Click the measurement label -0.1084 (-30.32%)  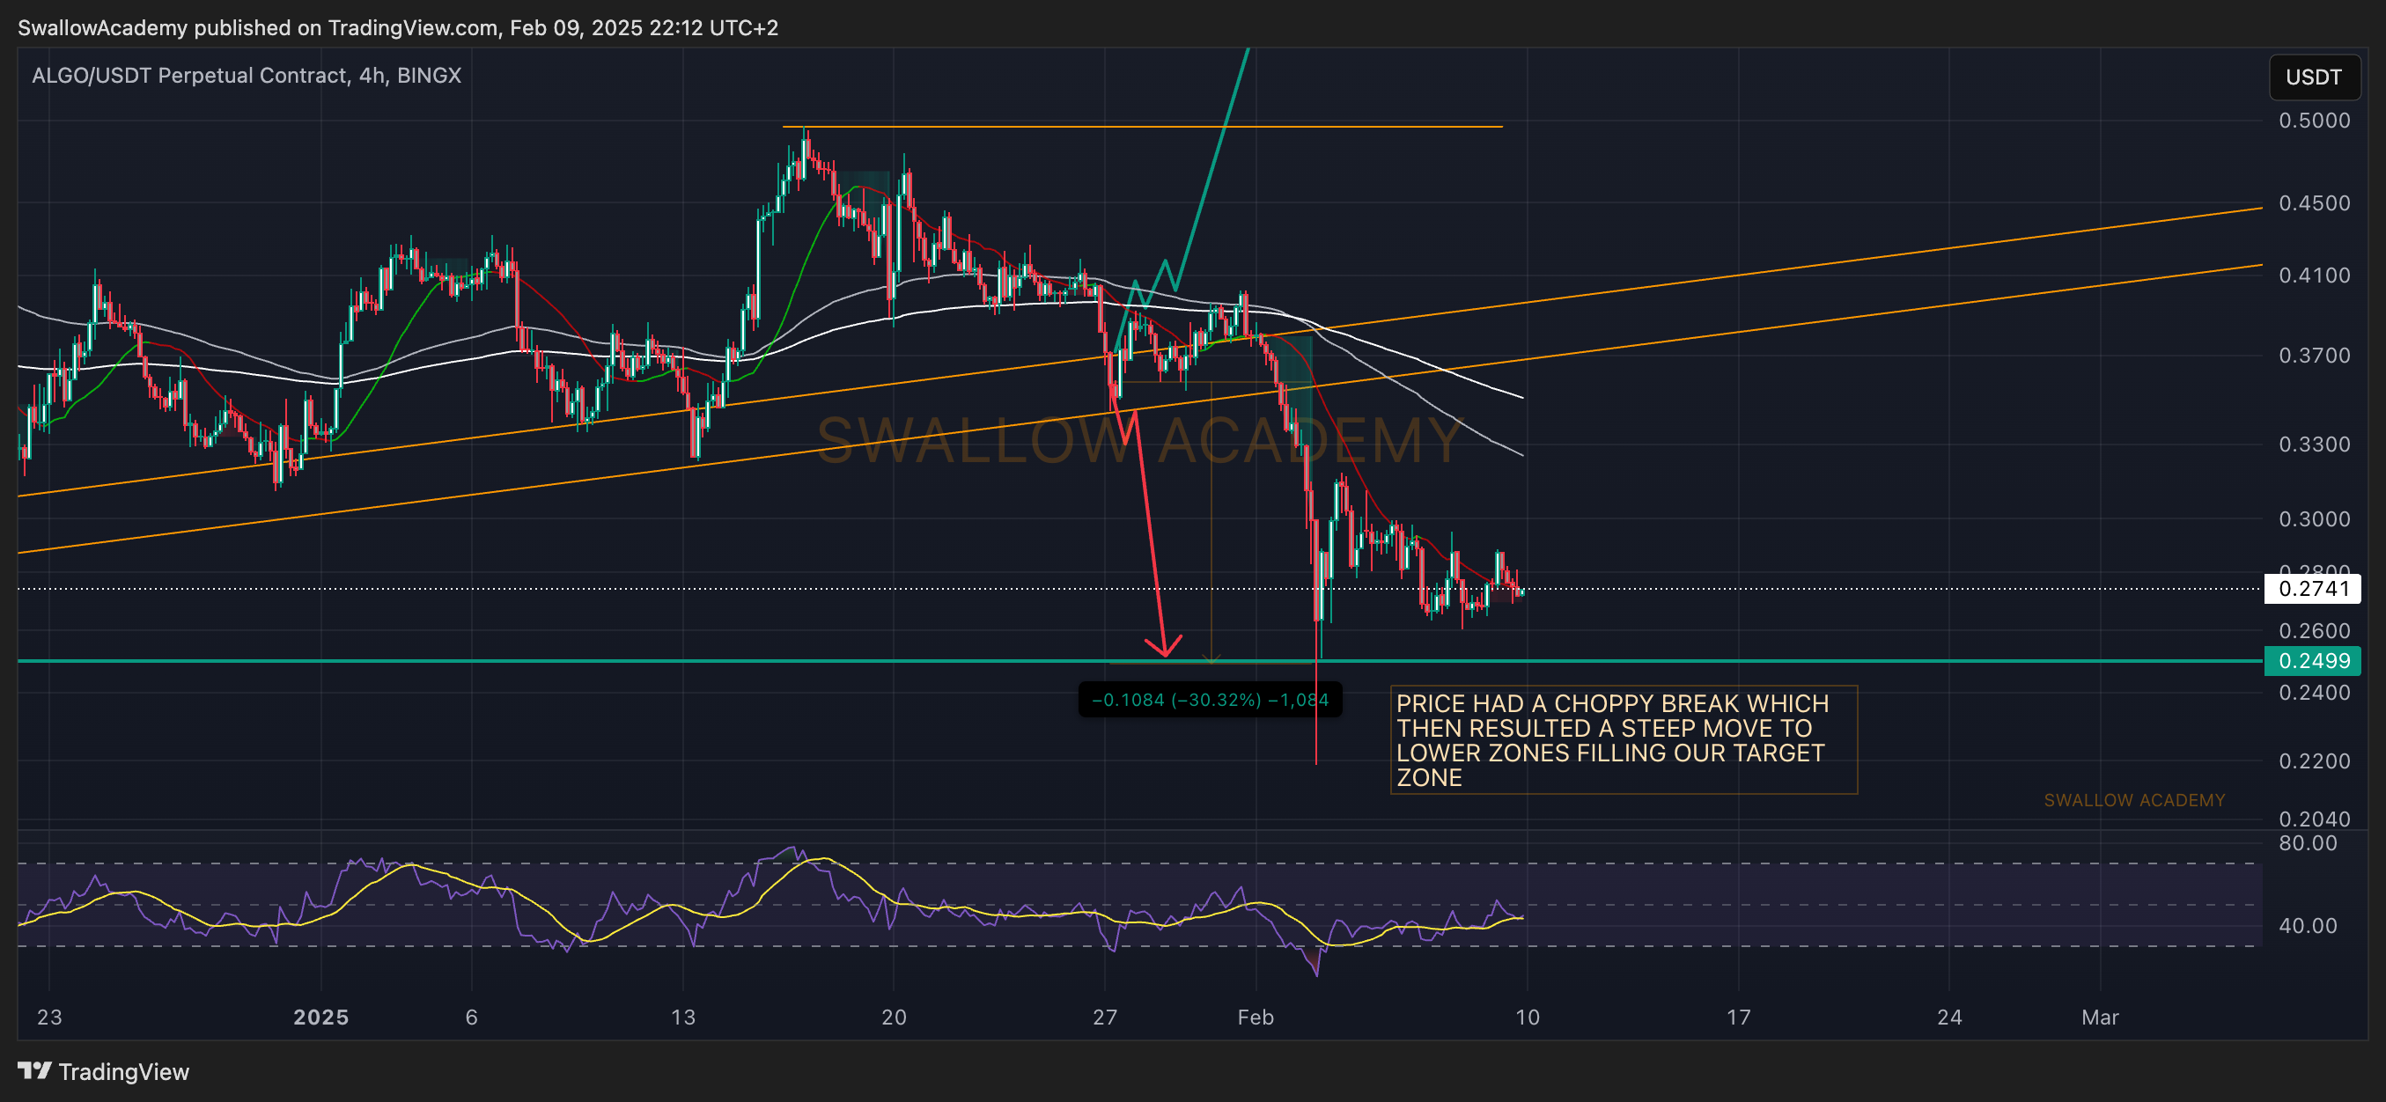(1210, 699)
